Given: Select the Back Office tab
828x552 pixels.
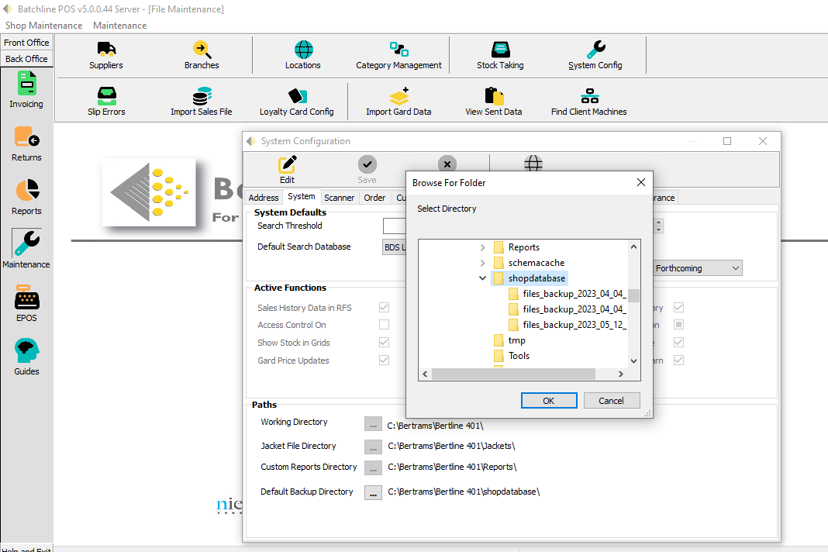Looking at the screenshot, I should click(x=26, y=59).
